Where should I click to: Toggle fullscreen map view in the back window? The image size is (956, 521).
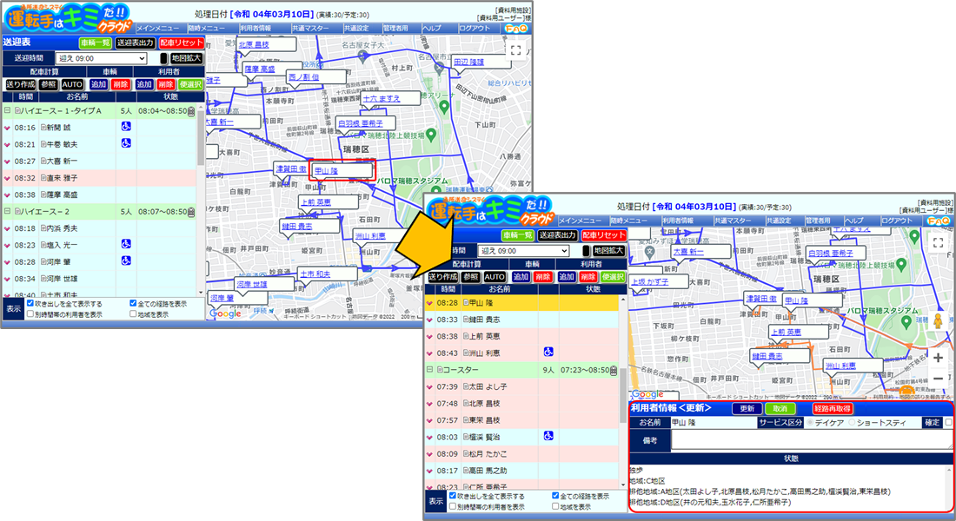point(515,50)
